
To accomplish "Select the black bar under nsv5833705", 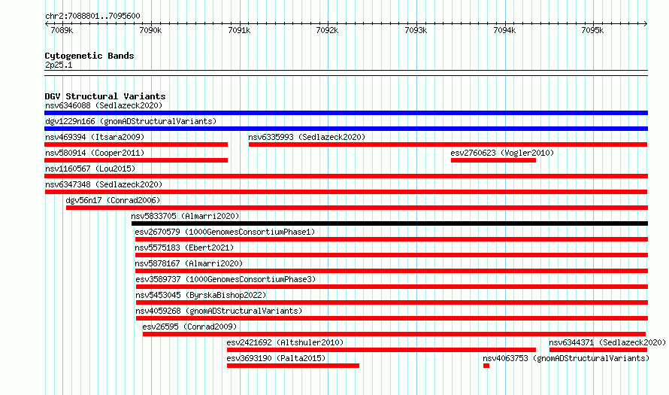I will point(389,223).
